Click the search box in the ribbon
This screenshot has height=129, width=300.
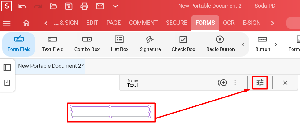click(x=293, y=23)
